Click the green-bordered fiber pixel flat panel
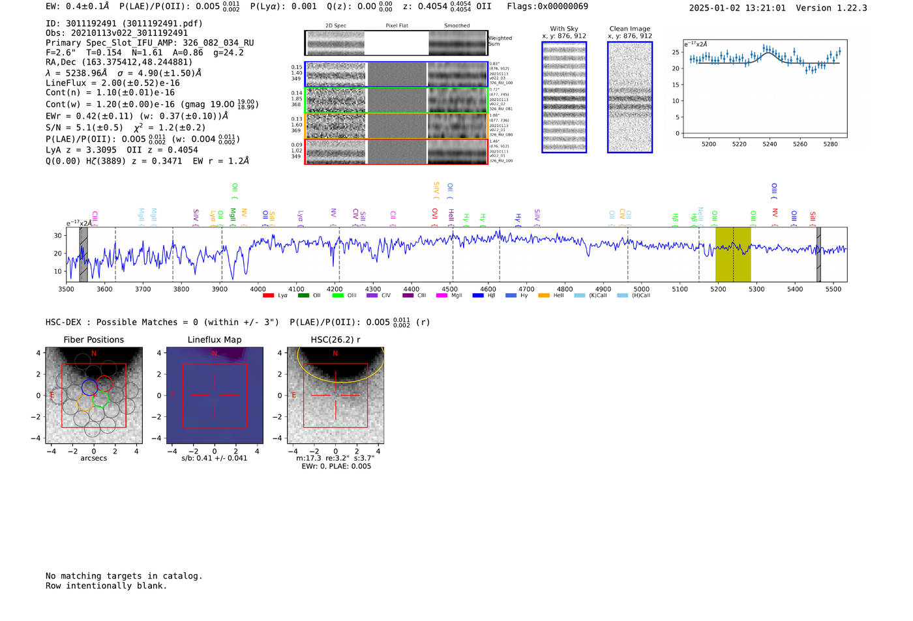913x621 pixels. click(397, 100)
